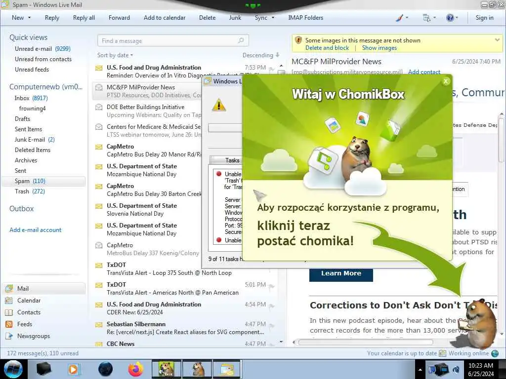Image resolution: width=506 pixels, height=379 pixels.
Task: Close the ChomikBox welcome popup
Action: pyautogui.click(x=446, y=81)
